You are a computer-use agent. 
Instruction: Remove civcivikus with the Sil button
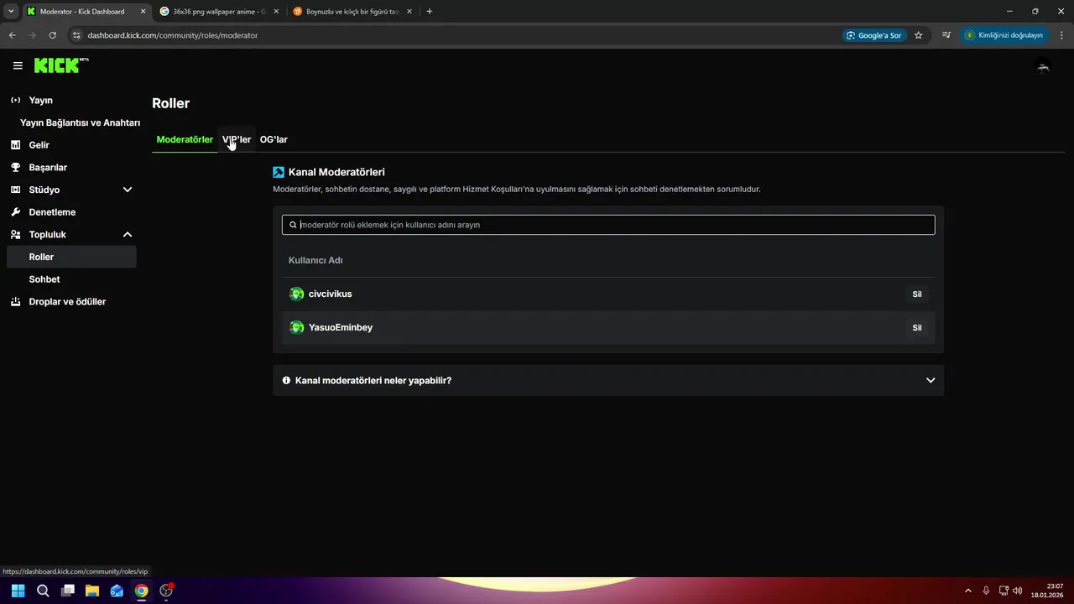tap(917, 294)
